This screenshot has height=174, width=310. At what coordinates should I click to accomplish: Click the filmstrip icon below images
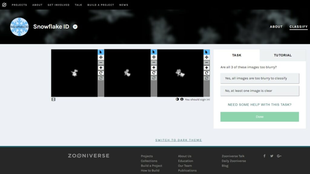(53, 99)
